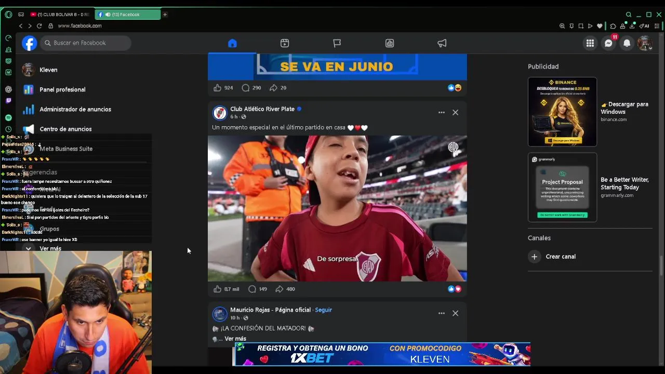Click the www.facebook.com address bar
Image resolution: width=665 pixels, height=374 pixels.
[79, 26]
